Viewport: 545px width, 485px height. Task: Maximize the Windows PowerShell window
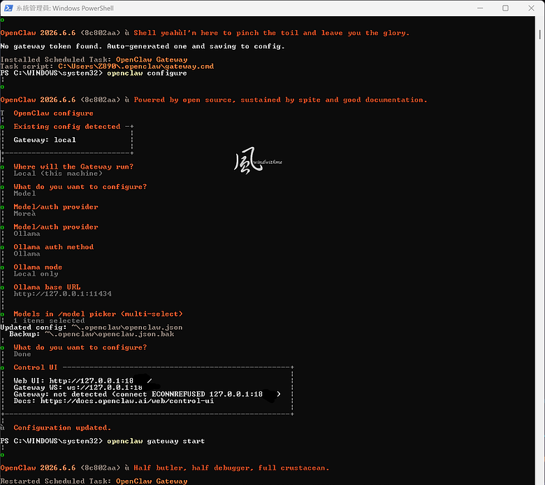pyautogui.click(x=505, y=8)
